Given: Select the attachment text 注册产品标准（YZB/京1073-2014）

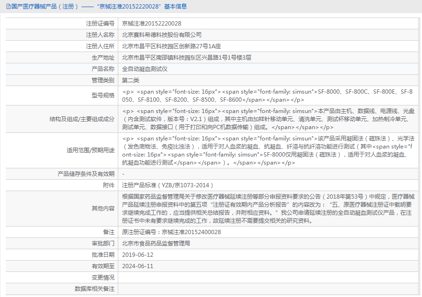Looking at the screenshot, I should 167,185.
